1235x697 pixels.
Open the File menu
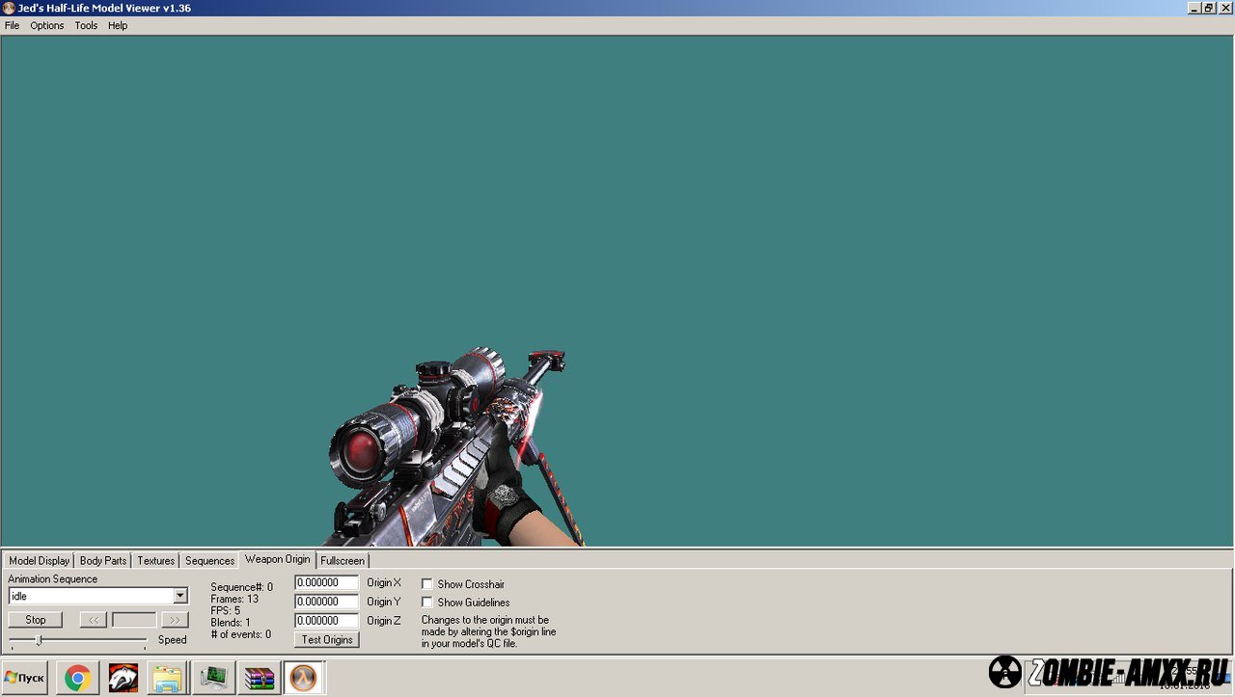coord(12,26)
